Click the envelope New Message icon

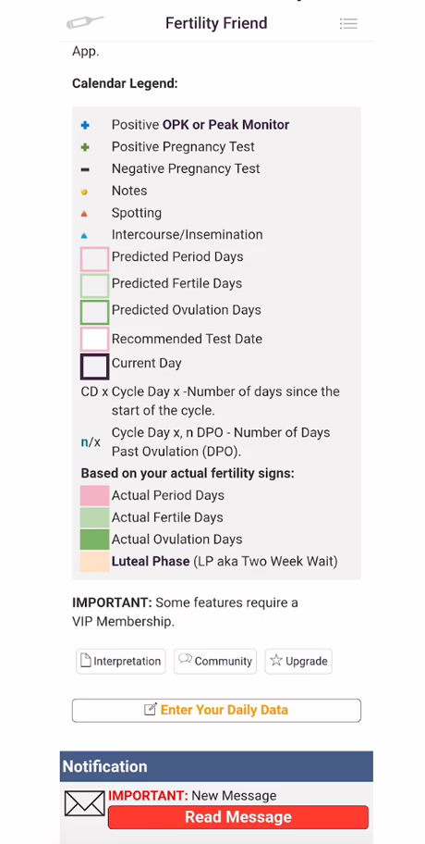tap(84, 803)
